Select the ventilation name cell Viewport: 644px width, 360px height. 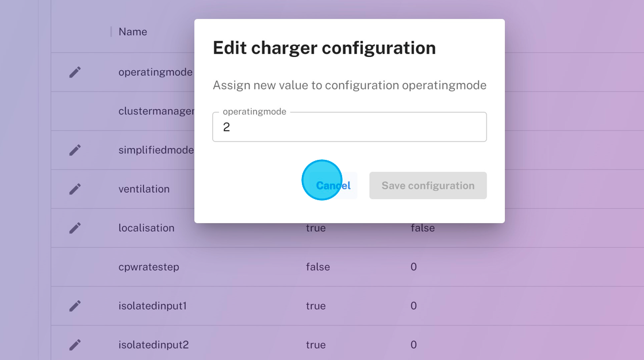tap(144, 189)
